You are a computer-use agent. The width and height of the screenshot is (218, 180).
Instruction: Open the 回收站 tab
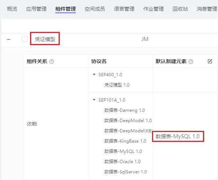point(180,9)
